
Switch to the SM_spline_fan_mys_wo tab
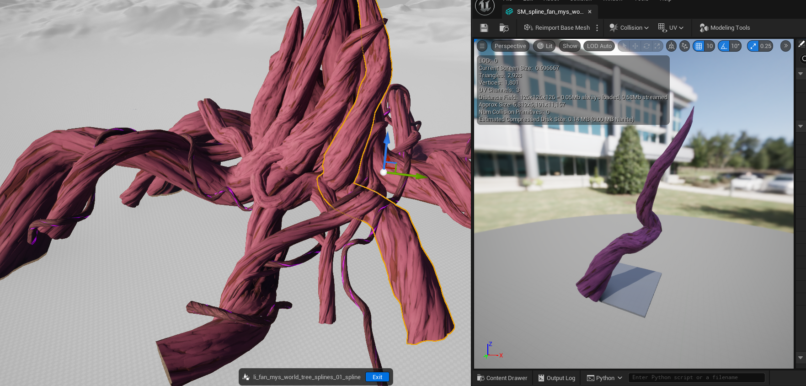pyautogui.click(x=550, y=12)
